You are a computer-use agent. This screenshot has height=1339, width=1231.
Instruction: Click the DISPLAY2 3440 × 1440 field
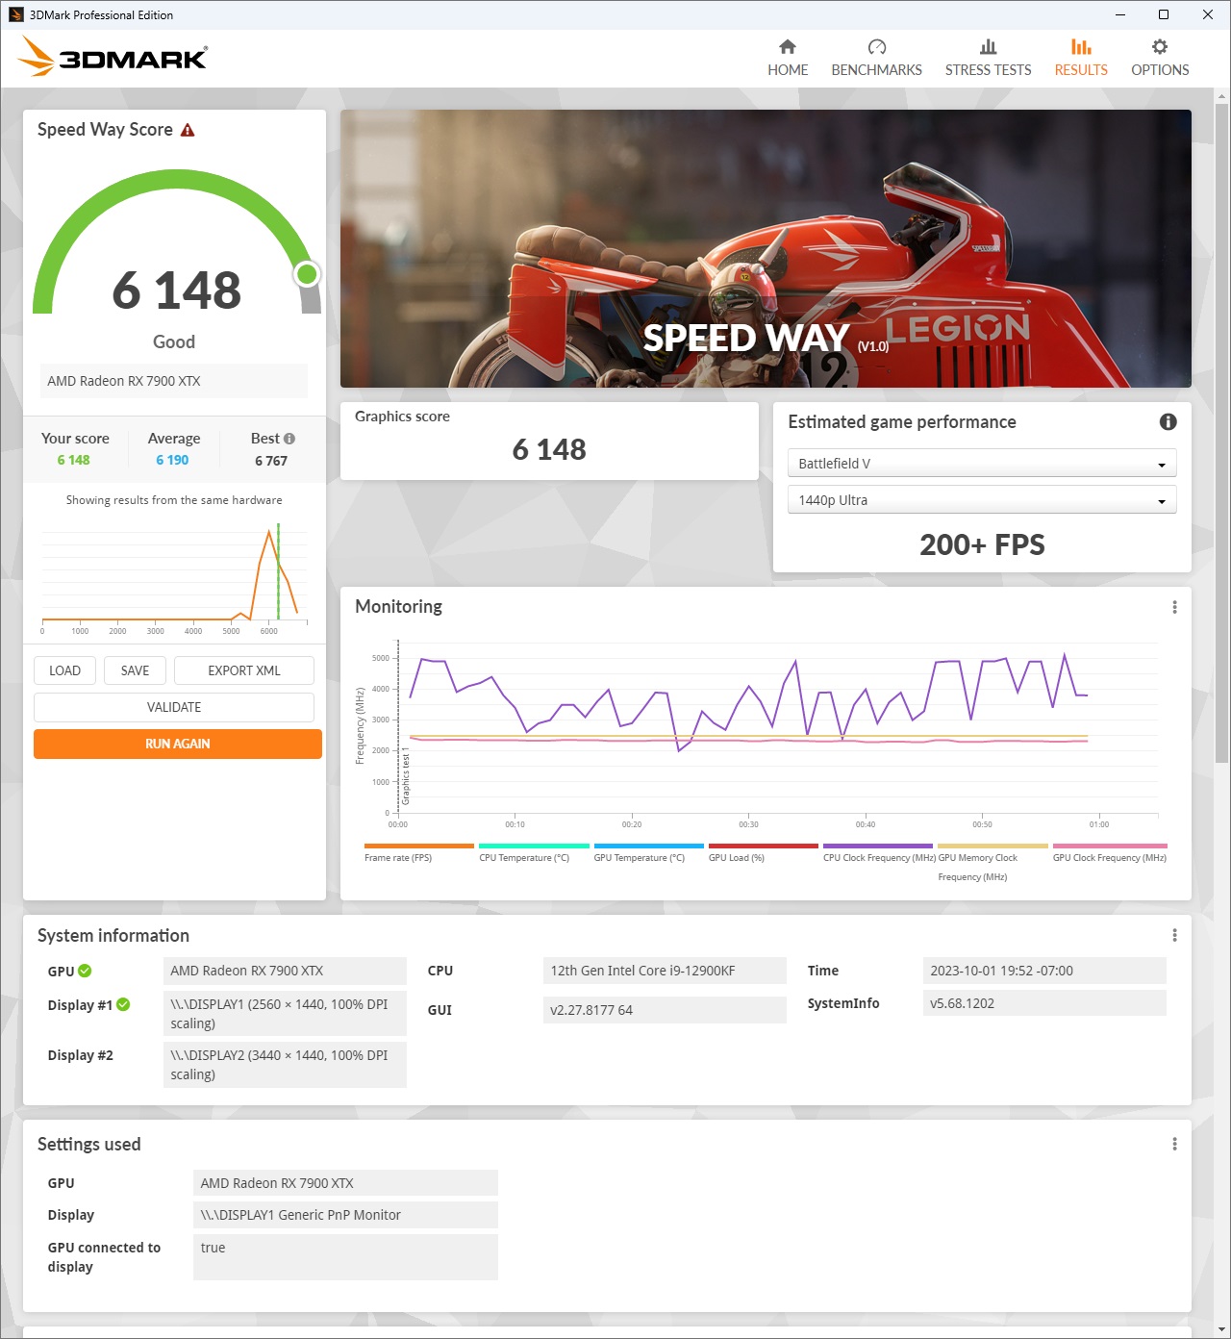click(285, 1065)
